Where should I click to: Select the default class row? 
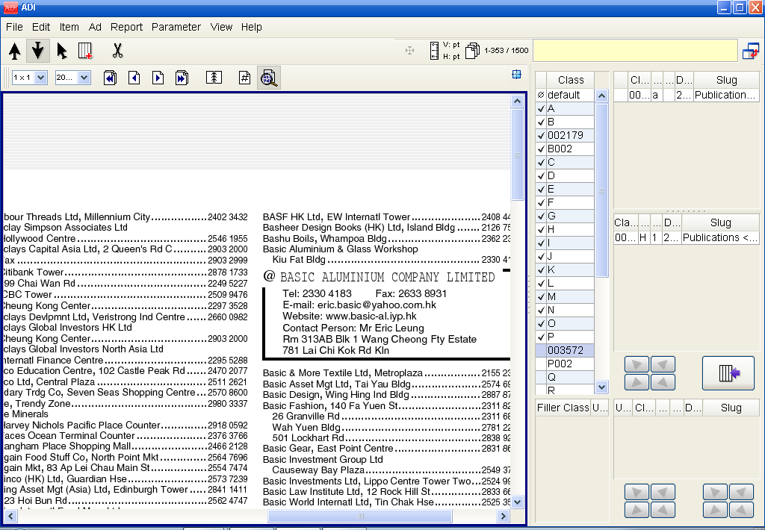[565, 95]
